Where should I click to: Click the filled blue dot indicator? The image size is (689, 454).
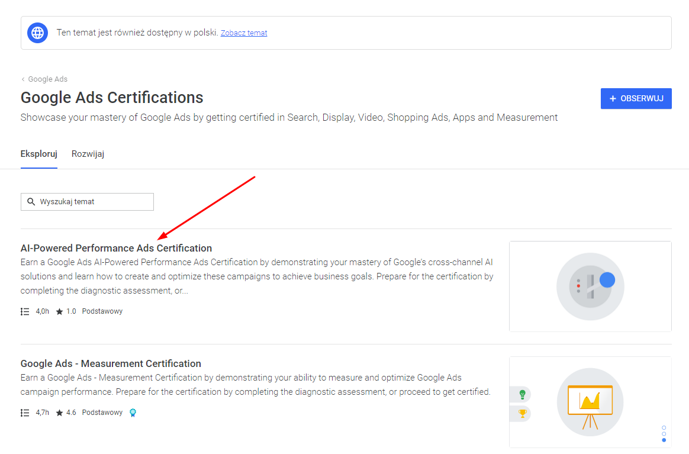pos(664,440)
